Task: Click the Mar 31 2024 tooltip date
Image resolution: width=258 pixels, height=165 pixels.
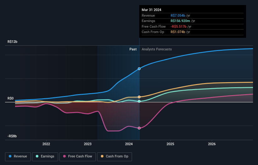Action: pos(151,10)
